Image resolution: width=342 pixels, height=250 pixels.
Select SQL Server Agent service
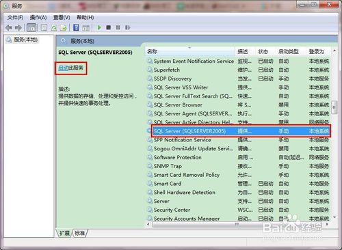pyautogui.click(x=238, y=113)
